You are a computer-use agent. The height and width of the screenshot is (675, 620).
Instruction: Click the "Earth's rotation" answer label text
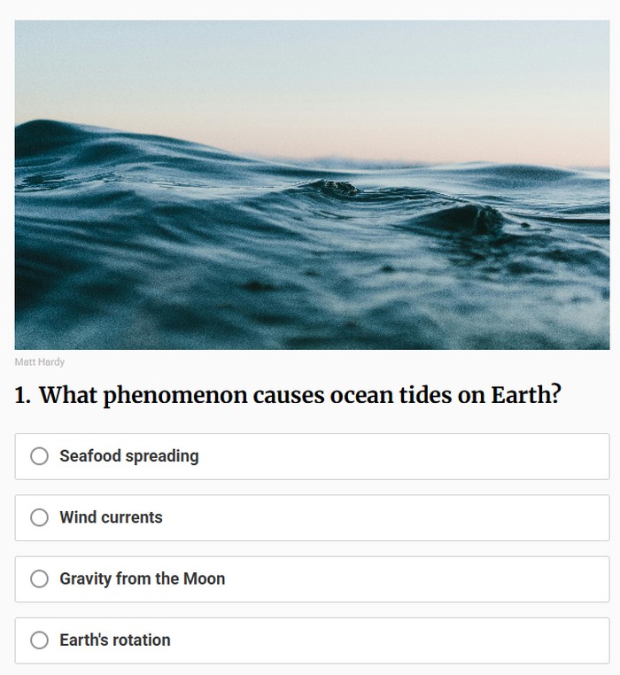click(115, 640)
